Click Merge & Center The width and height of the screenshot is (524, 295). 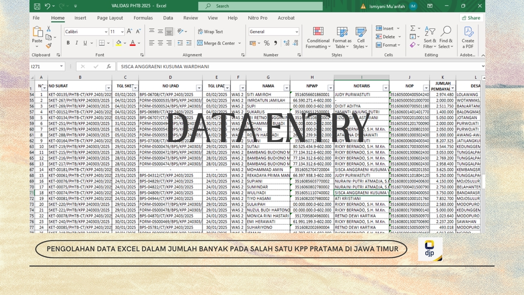tap(216, 43)
